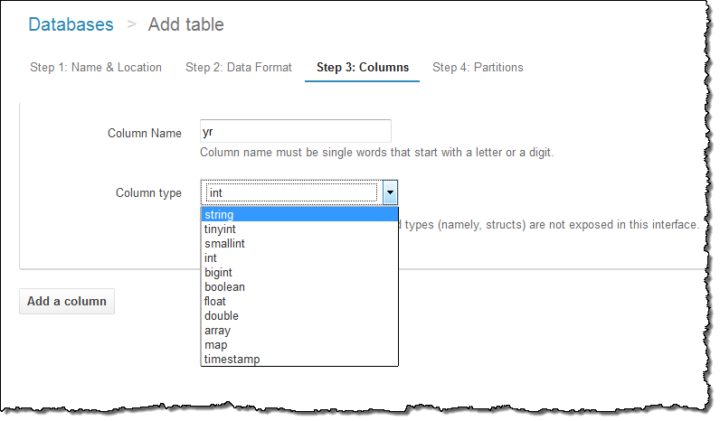Click the Column Name input field
Screen dimensions: 720x421
[x=296, y=131]
